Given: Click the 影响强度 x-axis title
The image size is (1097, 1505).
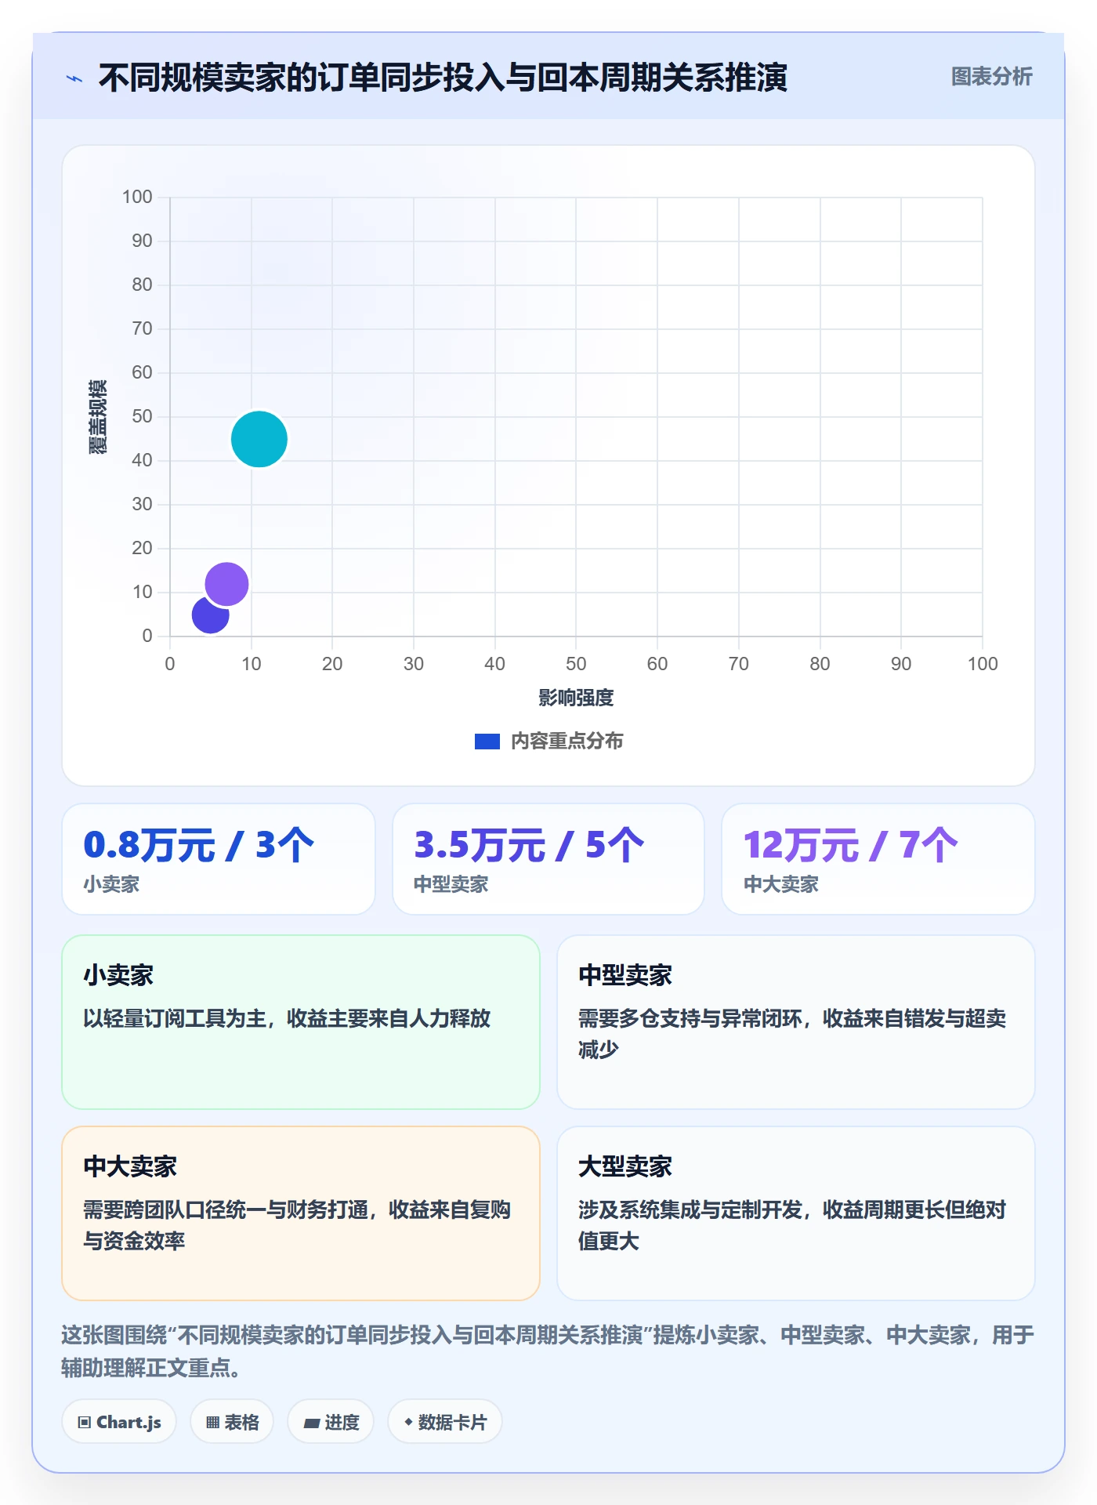Looking at the screenshot, I should pos(576,698).
